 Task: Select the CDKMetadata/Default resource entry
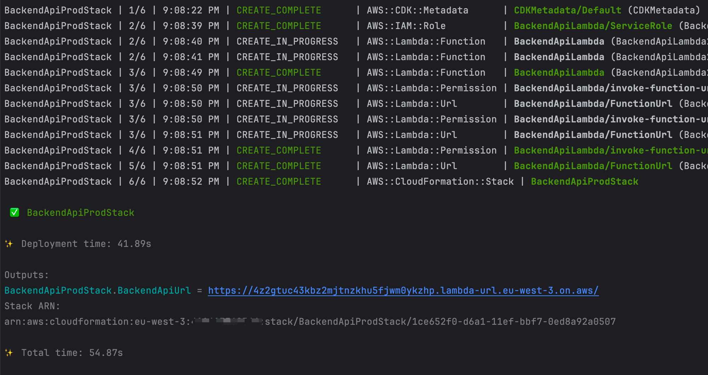pyautogui.click(x=567, y=10)
